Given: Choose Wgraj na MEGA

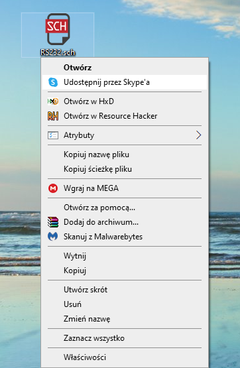Looking at the screenshot, I should pos(125,188).
